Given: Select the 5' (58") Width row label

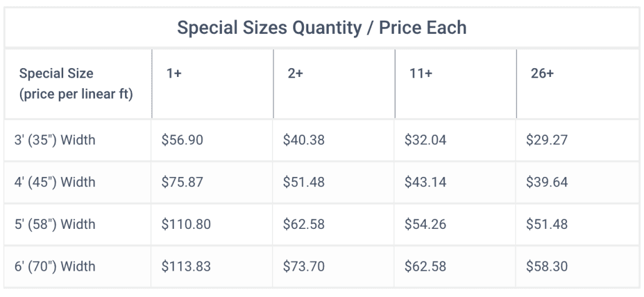Looking at the screenshot, I should [54, 224].
